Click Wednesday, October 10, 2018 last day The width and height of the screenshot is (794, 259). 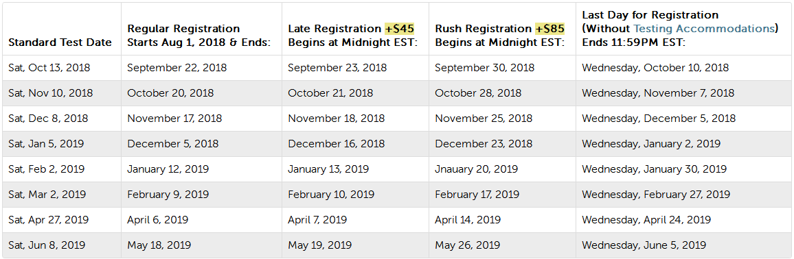(655, 68)
